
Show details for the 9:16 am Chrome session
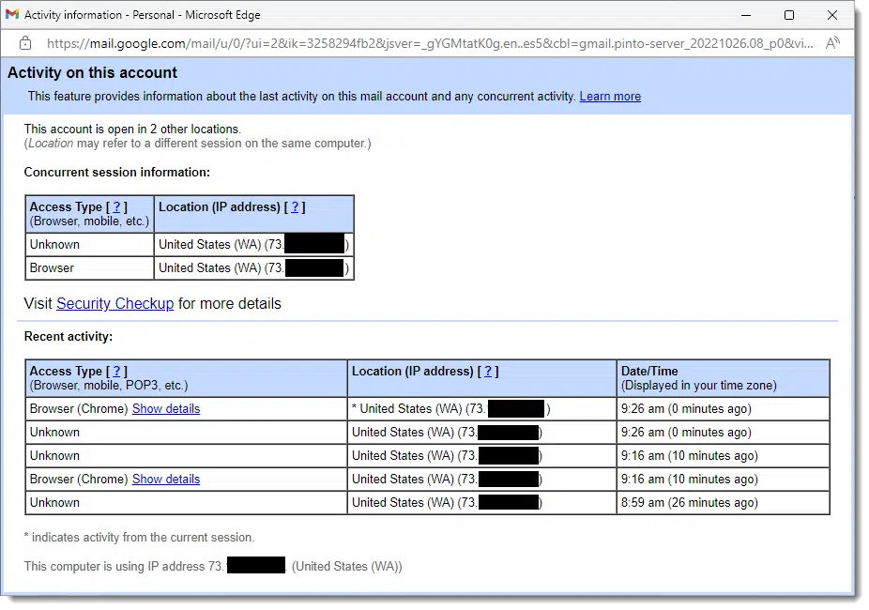pyautogui.click(x=166, y=480)
